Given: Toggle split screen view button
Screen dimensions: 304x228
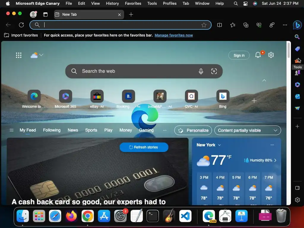Looking at the screenshot, I should (219, 25).
